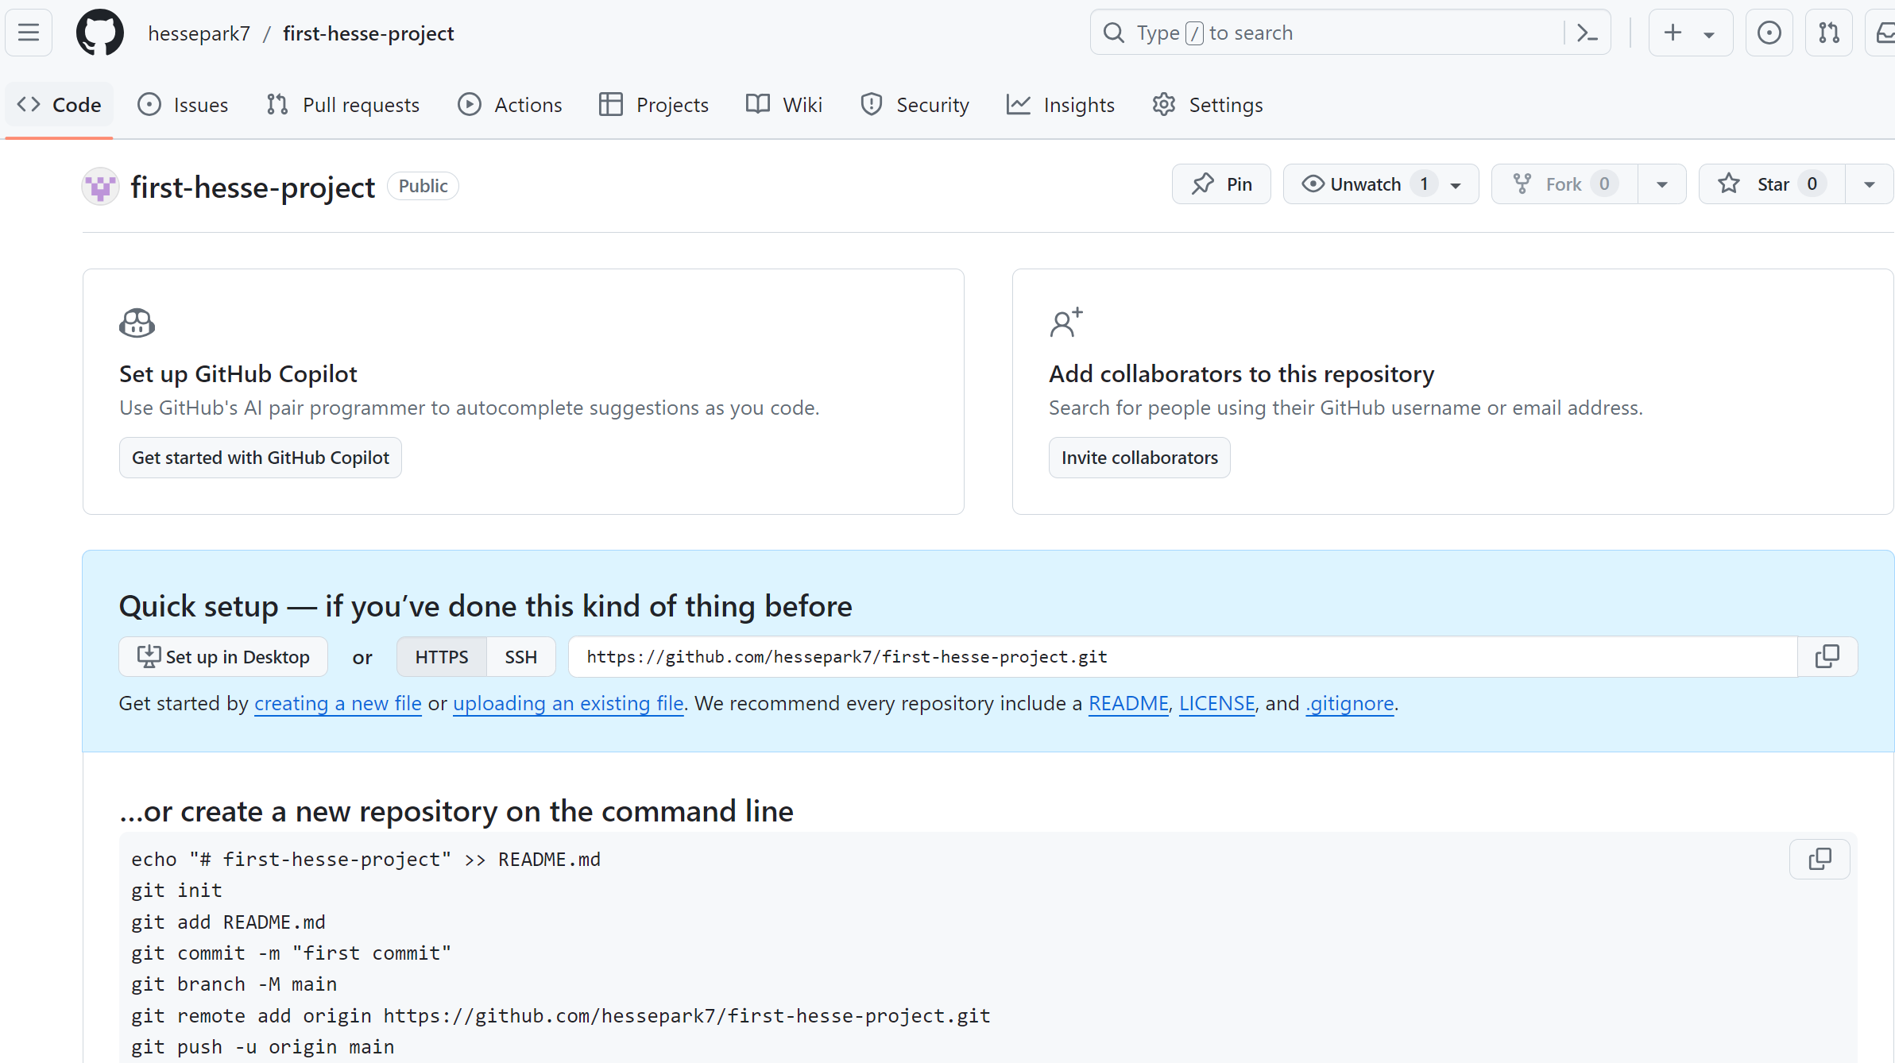1895x1063 pixels.
Task: Select the HTTPS protocol toggle
Action: click(x=441, y=657)
